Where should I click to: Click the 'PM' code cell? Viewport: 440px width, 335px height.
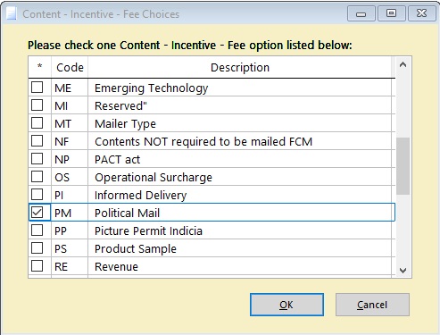[x=70, y=213]
